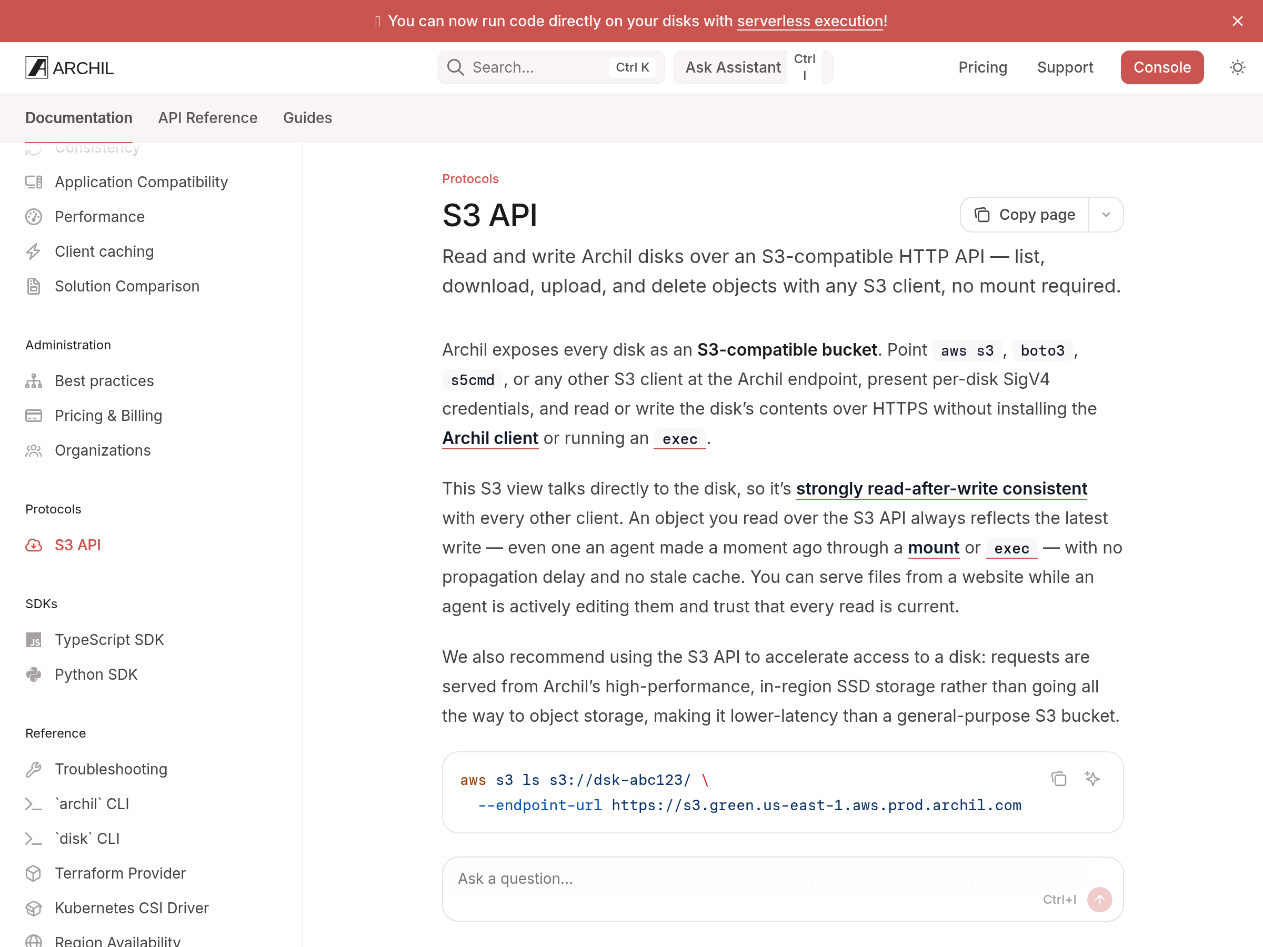Open the Ask Assistant button
Image resolution: width=1263 pixels, height=947 pixels.
(x=753, y=67)
